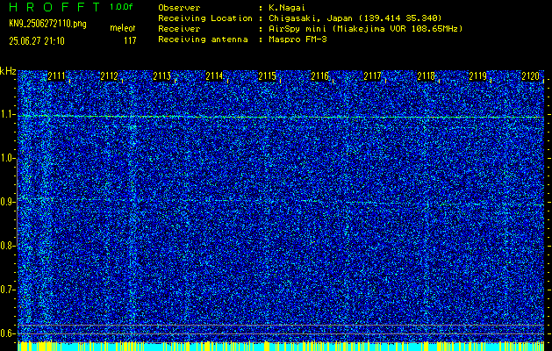Click time marker 2115
552x351 pixels.
[x=267, y=76]
